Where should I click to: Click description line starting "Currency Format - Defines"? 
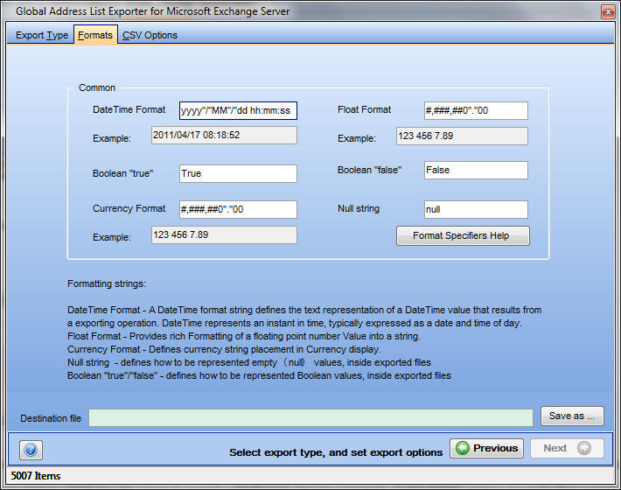click(x=224, y=349)
